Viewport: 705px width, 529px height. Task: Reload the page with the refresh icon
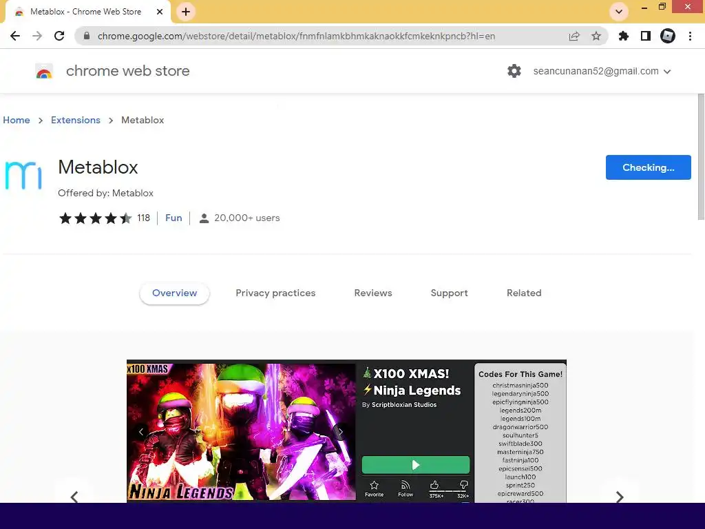(59, 36)
